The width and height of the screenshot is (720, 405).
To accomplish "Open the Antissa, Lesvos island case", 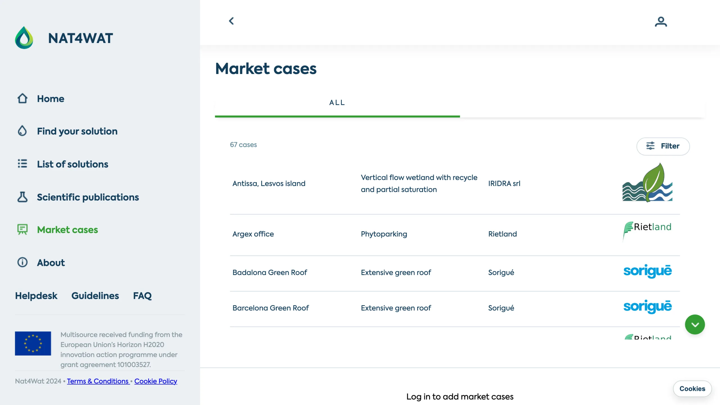I will tap(269, 183).
